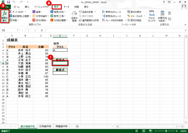Open the View (表示) tab
The image size is (188, 133).
tap(86, 7)
